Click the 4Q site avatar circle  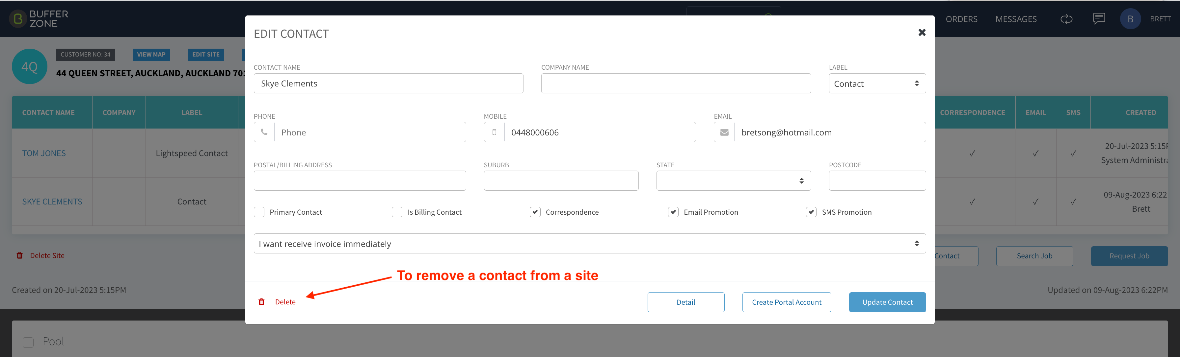(x=30, y=67)
